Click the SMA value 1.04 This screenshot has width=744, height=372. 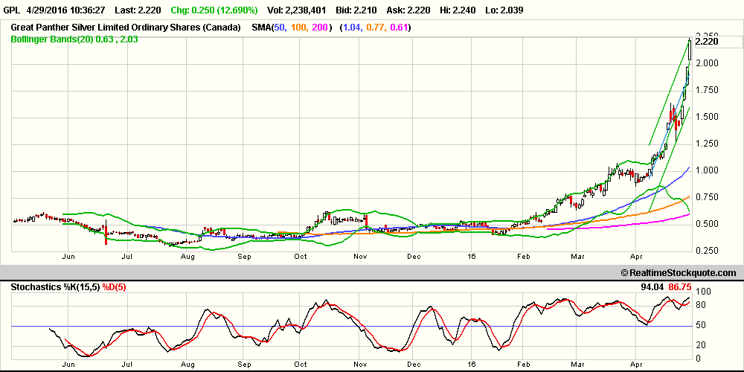coord(352,28)
